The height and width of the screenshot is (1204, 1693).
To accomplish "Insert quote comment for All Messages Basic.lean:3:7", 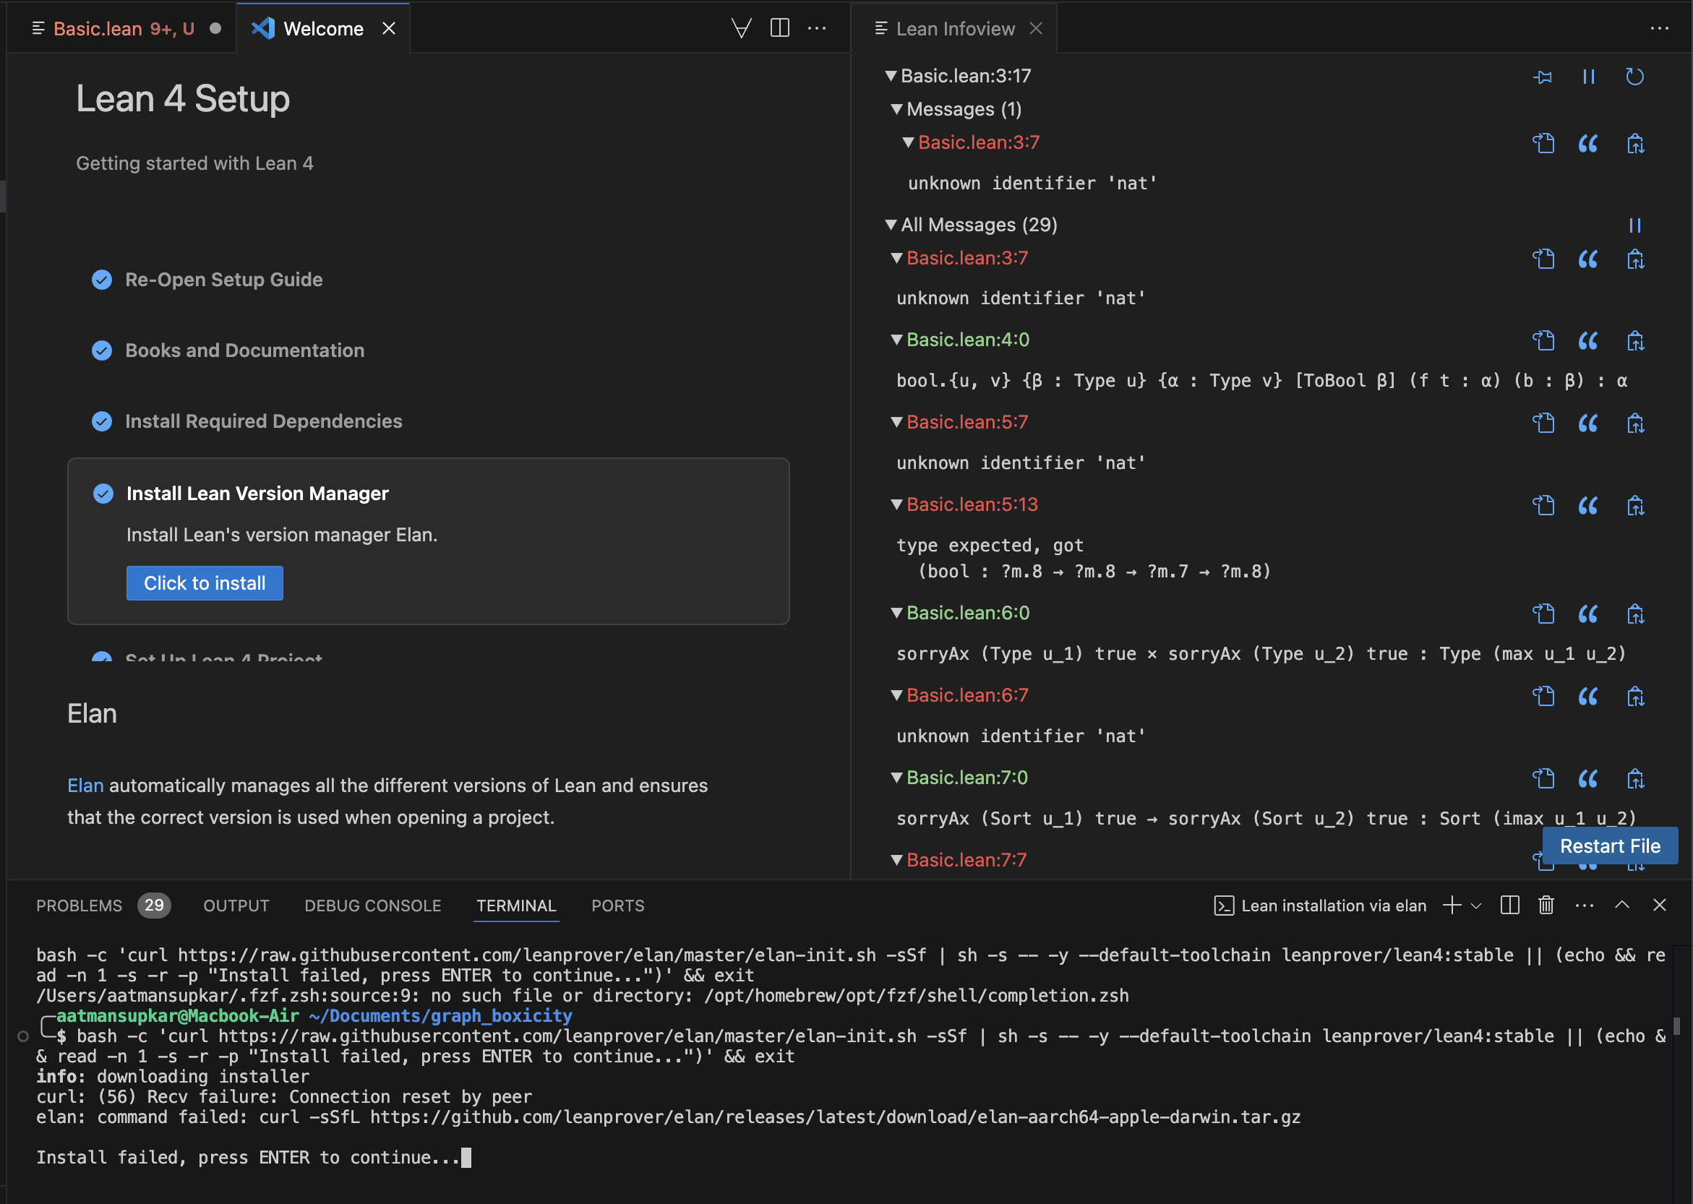I will 1587,259.
